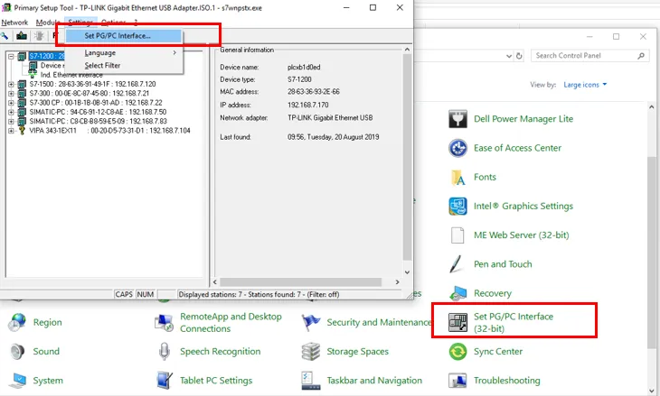This screenshot has width=660, height=396.
Task: Click the greyed-out module flash toolbar icon
Action: [x=39, y=36]
